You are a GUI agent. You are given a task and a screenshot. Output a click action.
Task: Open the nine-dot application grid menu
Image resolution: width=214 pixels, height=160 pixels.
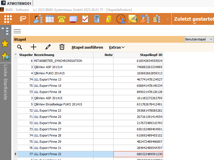pyautogui.click(x=8, y=19)
